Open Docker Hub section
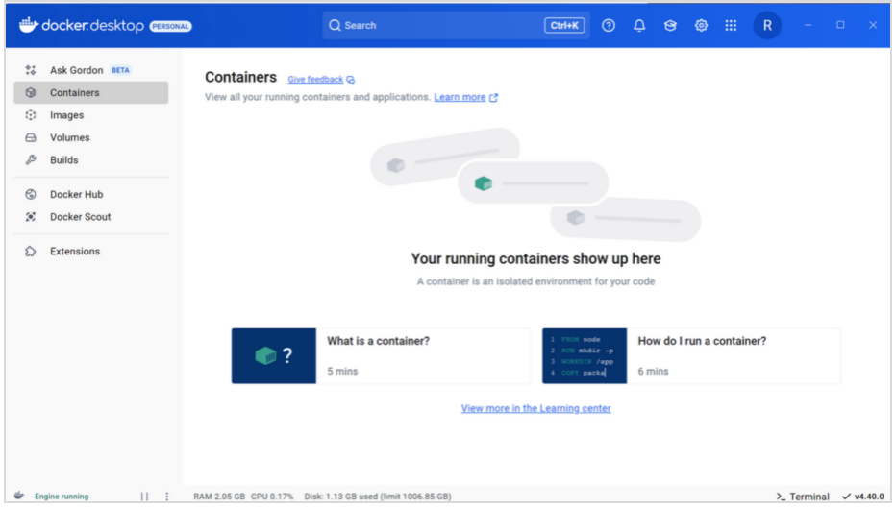 [x=91, y=195]
